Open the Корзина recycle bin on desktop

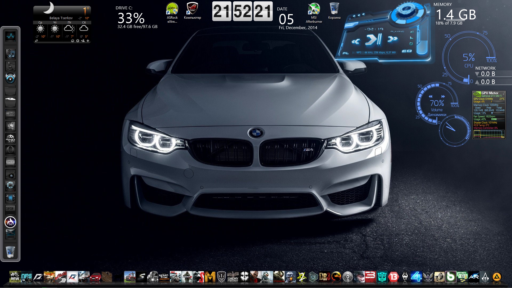tap(334, 11)
